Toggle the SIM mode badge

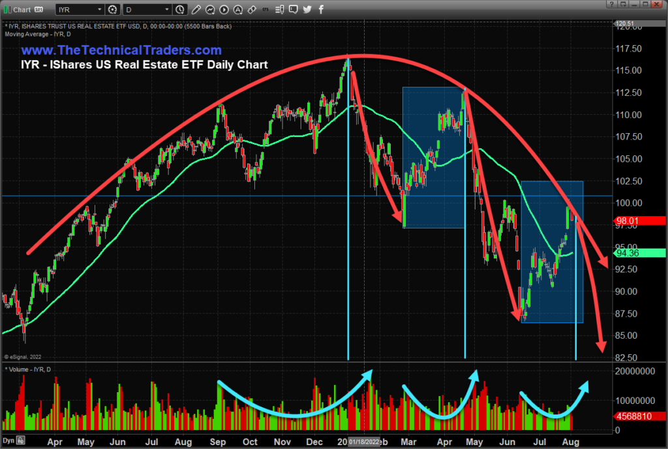(38, 9)
